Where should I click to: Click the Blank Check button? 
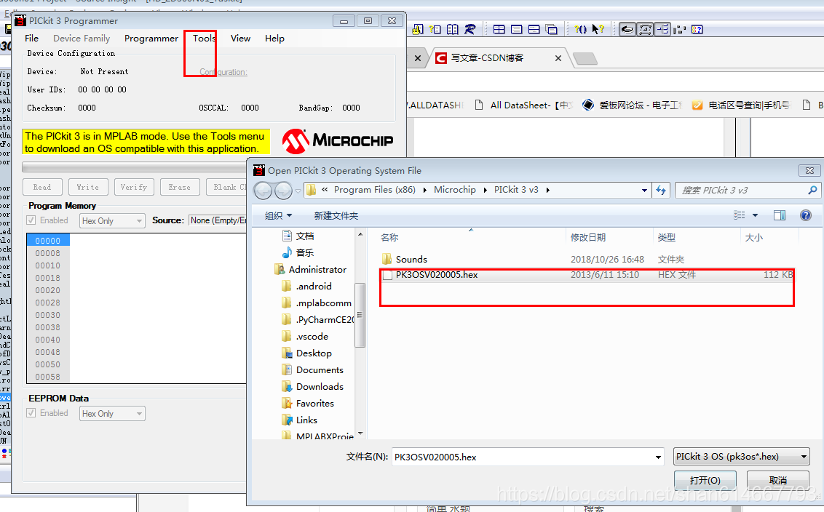pos(226,187)
